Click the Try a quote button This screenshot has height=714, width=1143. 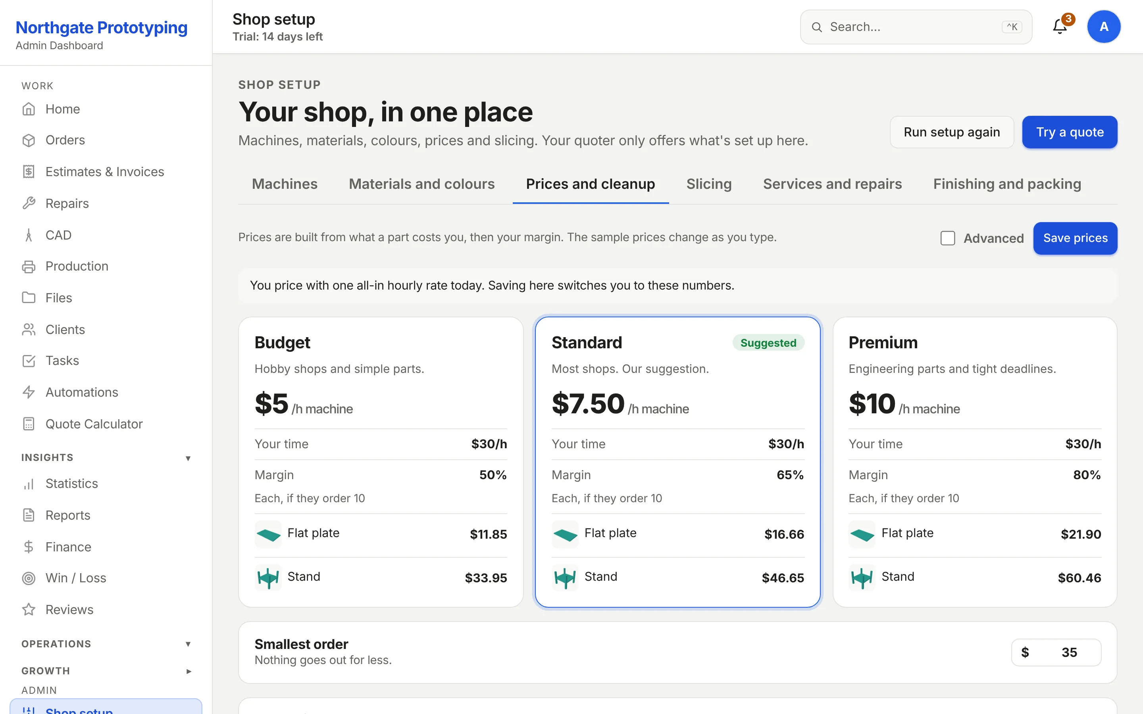tap(1070, 132)
